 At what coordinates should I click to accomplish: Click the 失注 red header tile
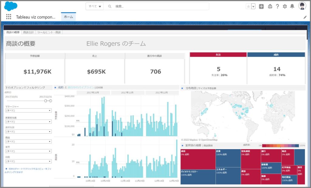tap(218, 55)
